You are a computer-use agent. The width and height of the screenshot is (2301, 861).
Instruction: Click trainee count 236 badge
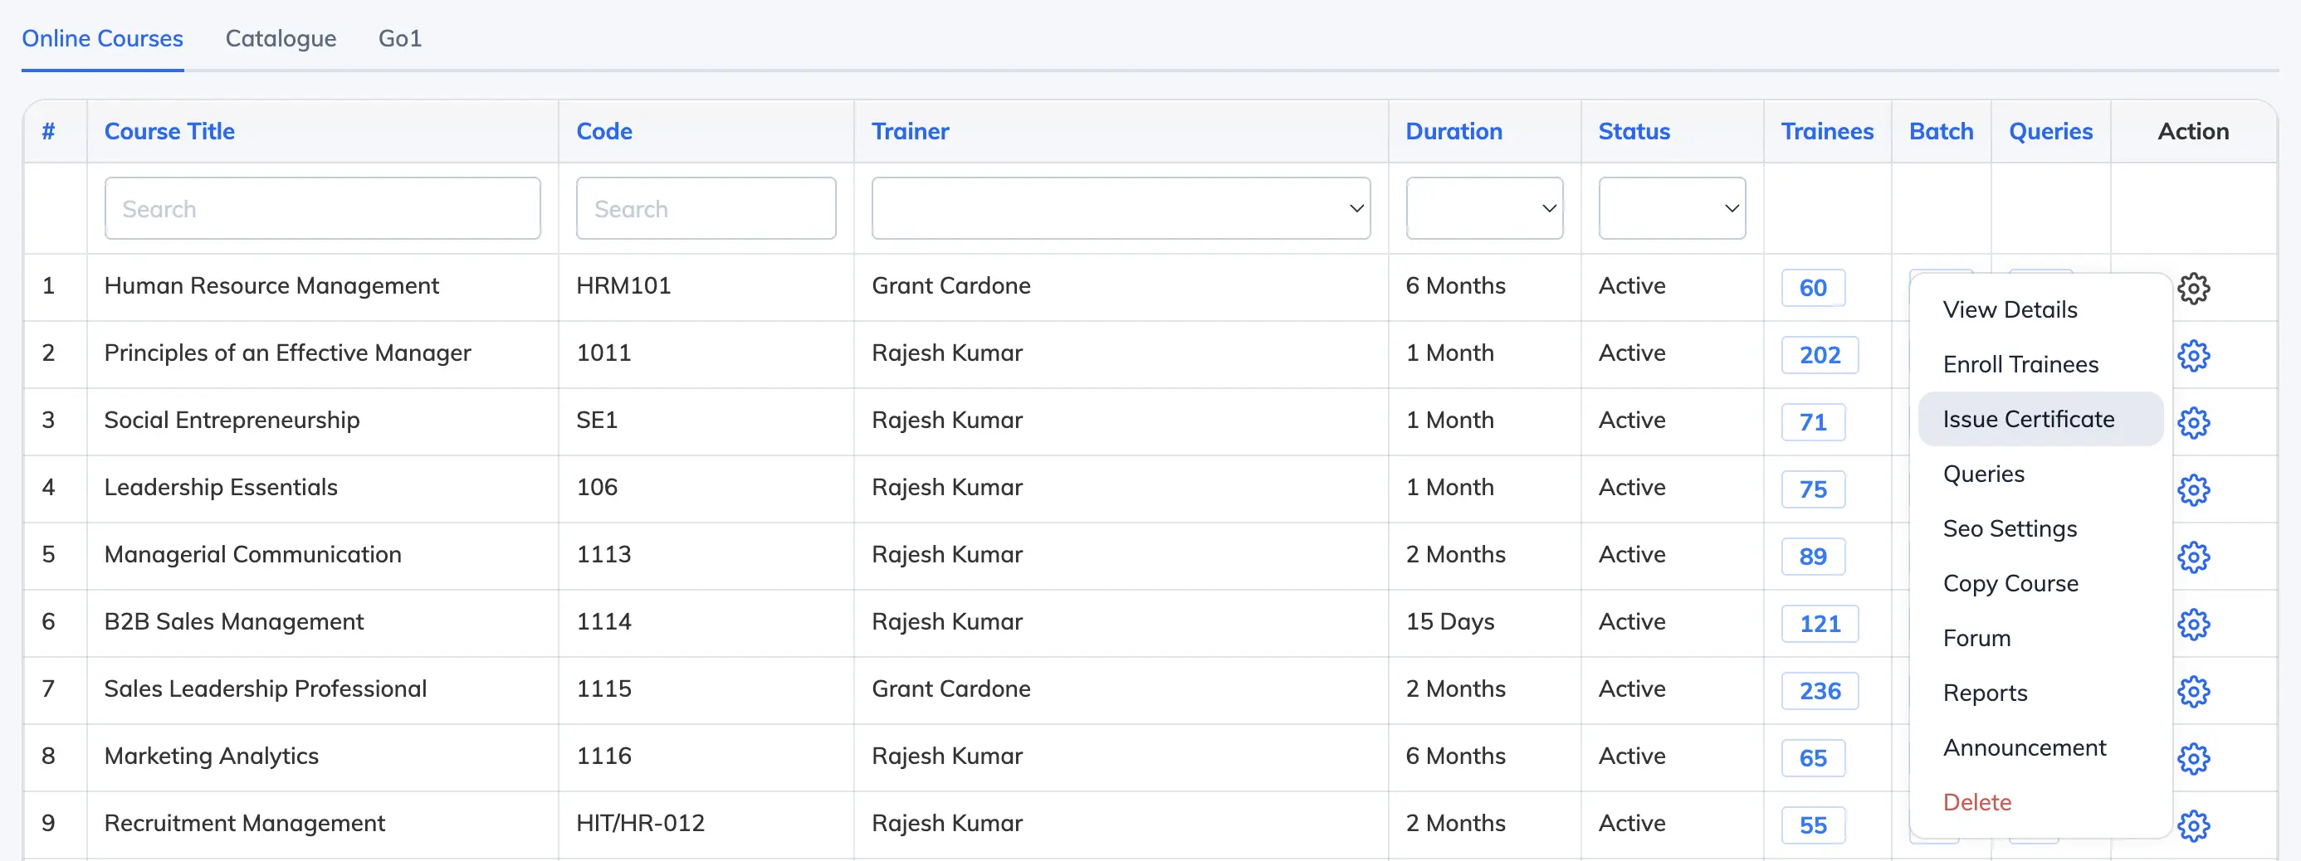[x=1820, y=691]
